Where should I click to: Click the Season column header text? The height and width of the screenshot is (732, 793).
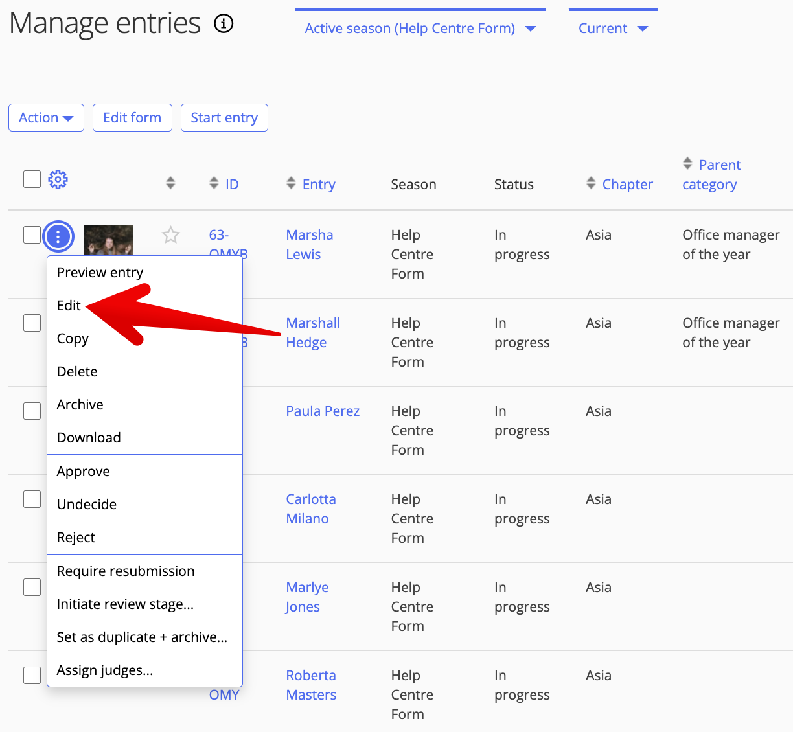pyautogui.click(x=413, y=185)
